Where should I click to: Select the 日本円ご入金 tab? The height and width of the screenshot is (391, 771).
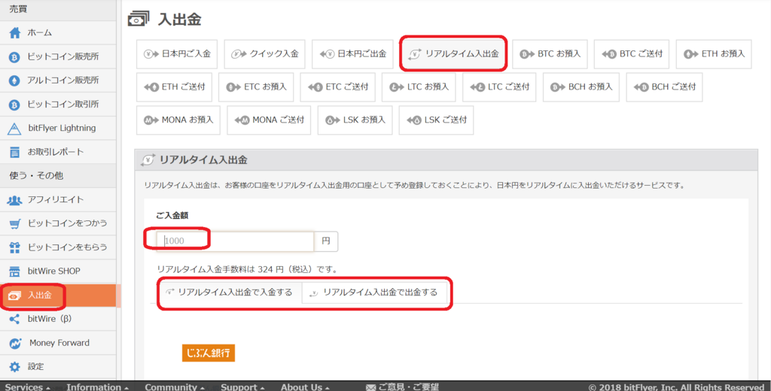click(x=177, y=54)
